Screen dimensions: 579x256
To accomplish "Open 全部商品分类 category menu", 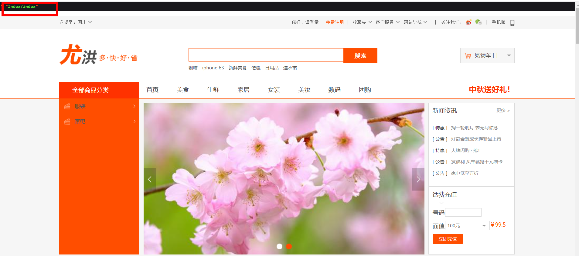I will tap(99, 90).
